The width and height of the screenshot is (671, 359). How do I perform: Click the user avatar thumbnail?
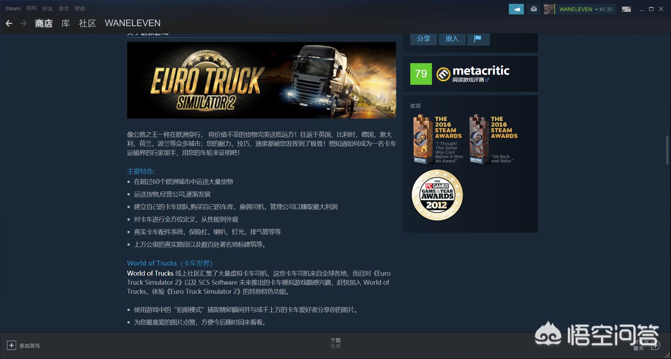click(x=549, y=9)
